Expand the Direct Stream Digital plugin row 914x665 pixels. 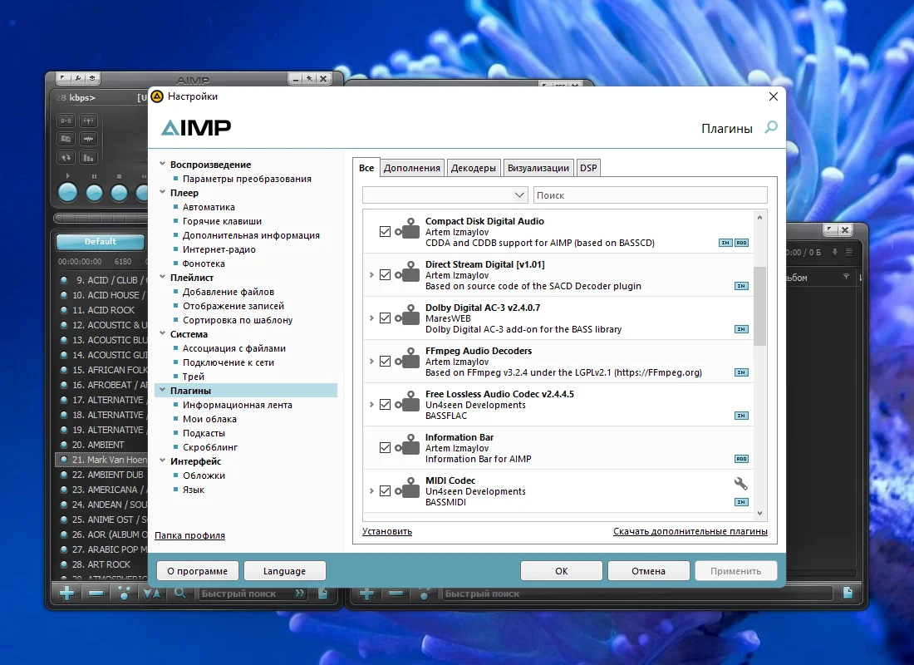click(371, 275)
